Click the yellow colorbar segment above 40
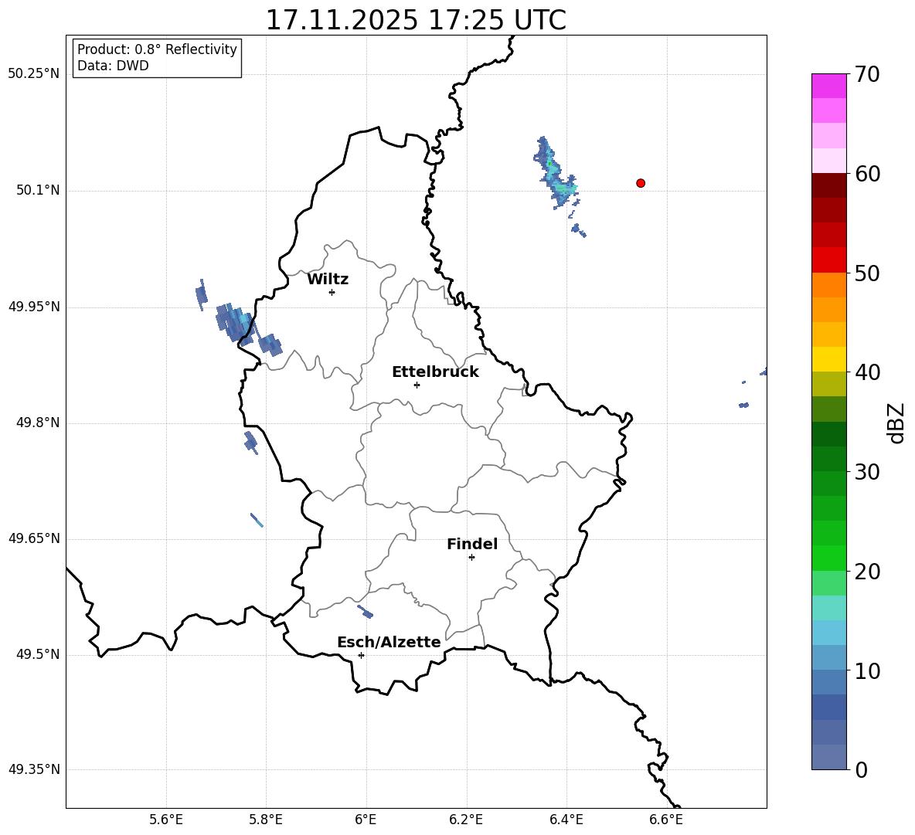 click(x=828, y=359)
